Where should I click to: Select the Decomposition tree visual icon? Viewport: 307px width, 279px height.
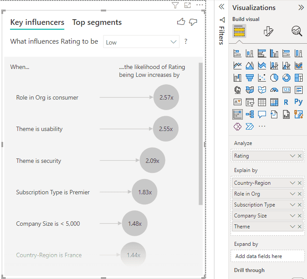250,114
